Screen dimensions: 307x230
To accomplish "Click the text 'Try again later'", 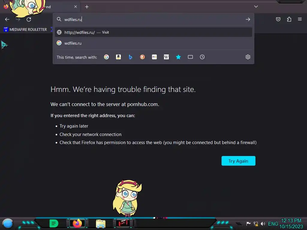I will (x=74, y=126).
